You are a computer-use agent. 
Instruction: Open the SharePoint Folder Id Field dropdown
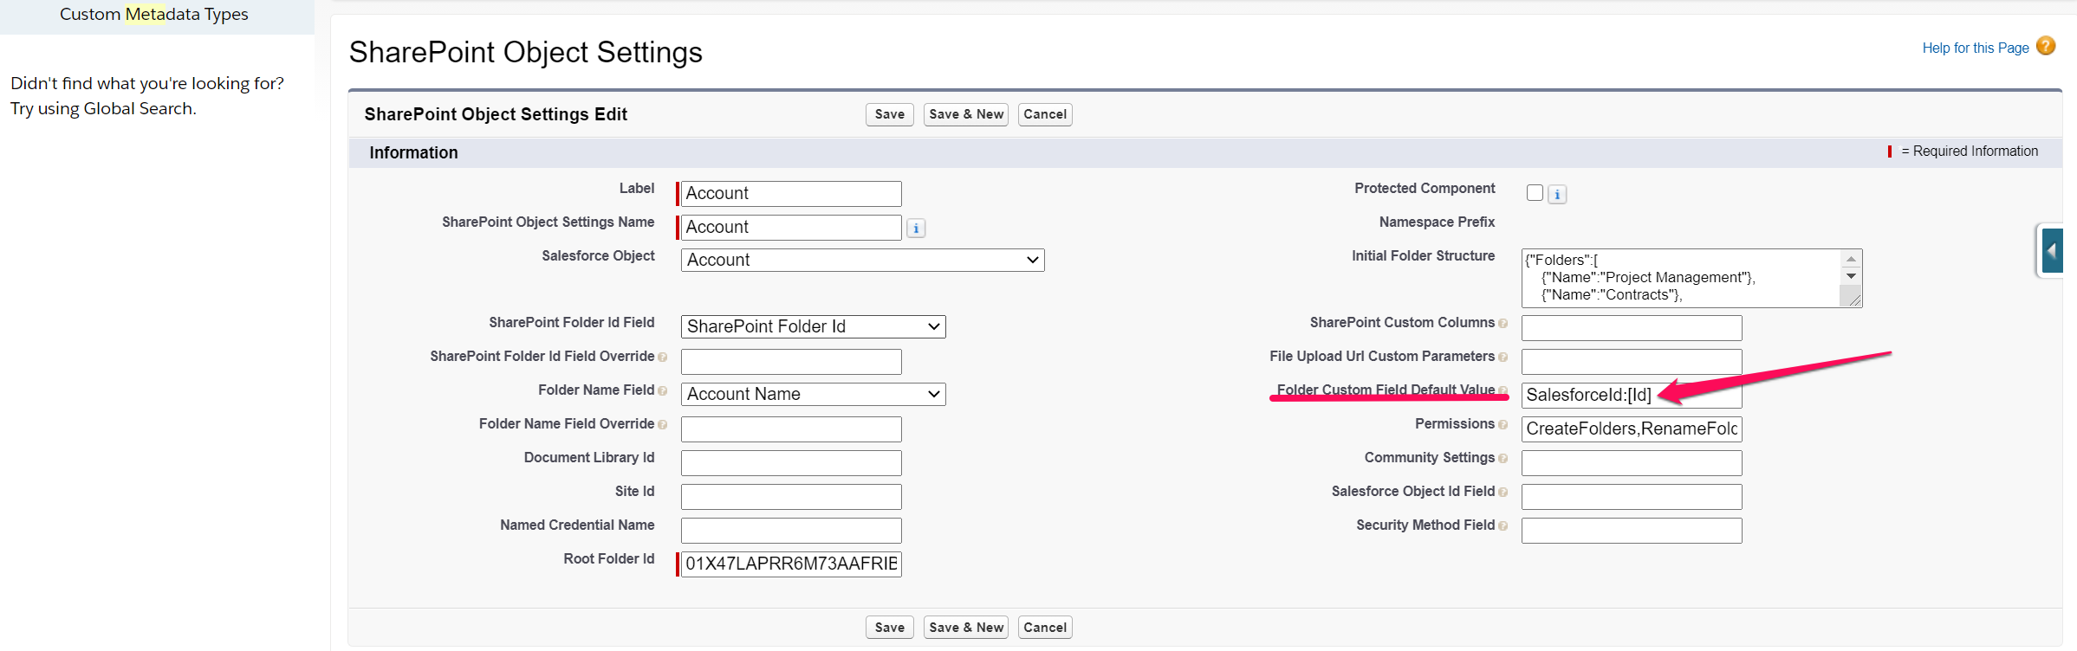coord(813,327)
